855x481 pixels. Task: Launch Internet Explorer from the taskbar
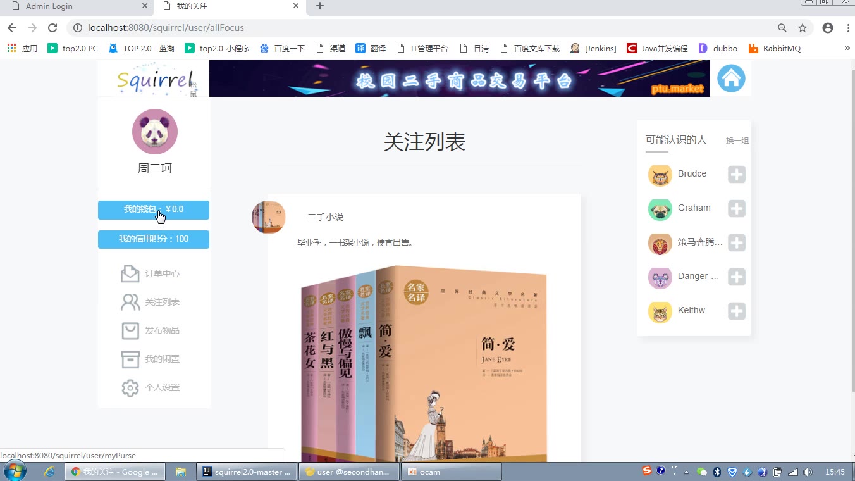coord(49,472)
